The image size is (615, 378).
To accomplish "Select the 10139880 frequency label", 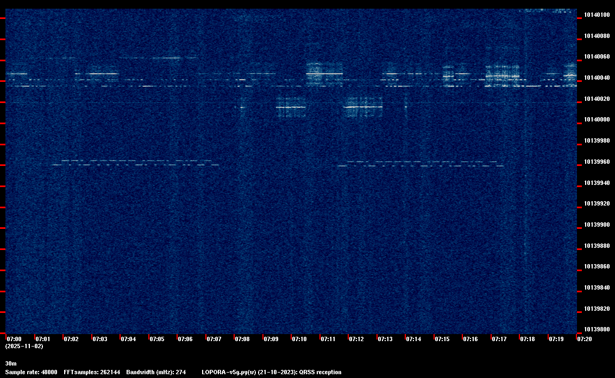I will [597, 246].
